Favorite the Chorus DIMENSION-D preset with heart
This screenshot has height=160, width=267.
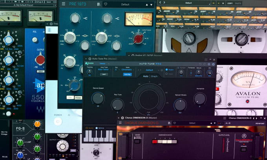(175, 123)
